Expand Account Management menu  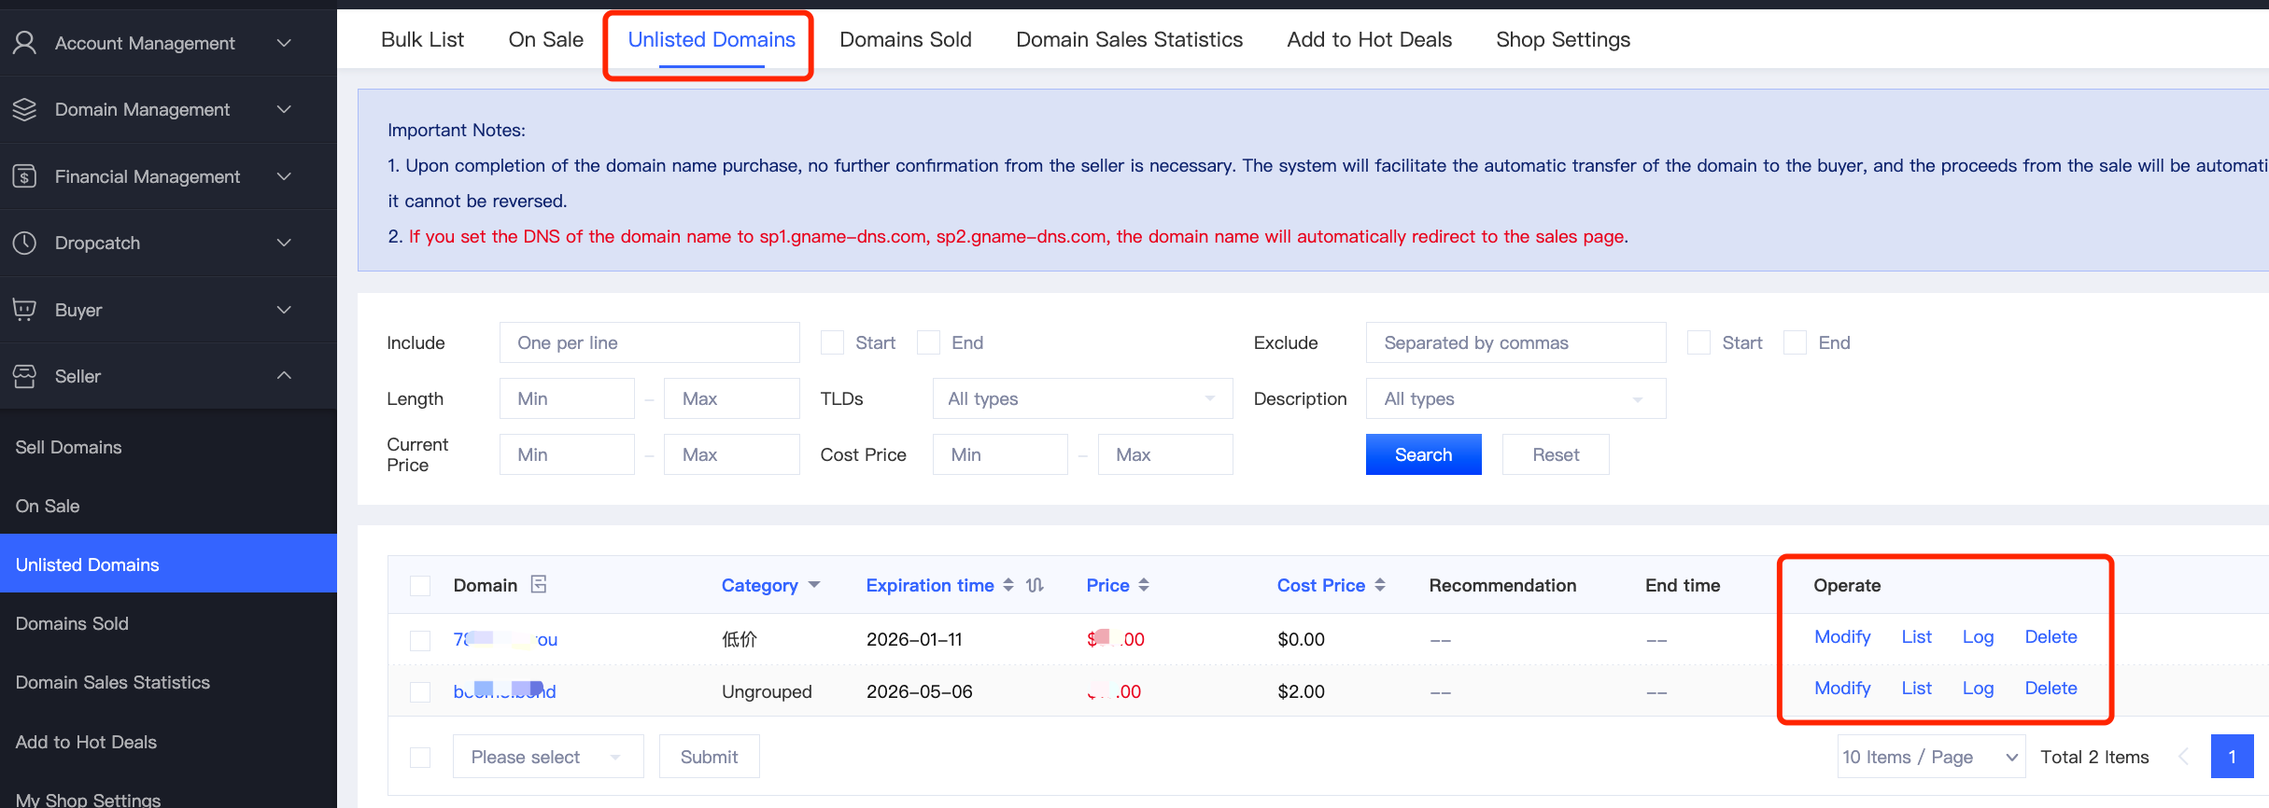click(x=284, y=43)
